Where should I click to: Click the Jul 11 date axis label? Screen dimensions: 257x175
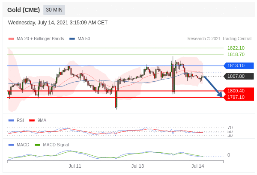(x=75, y=166)
